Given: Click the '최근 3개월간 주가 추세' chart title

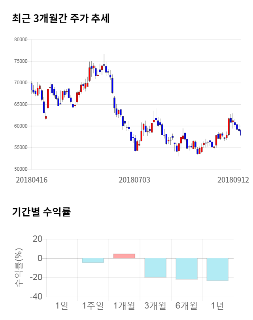Looking at the screenshot, I should [x=60, y=18].
